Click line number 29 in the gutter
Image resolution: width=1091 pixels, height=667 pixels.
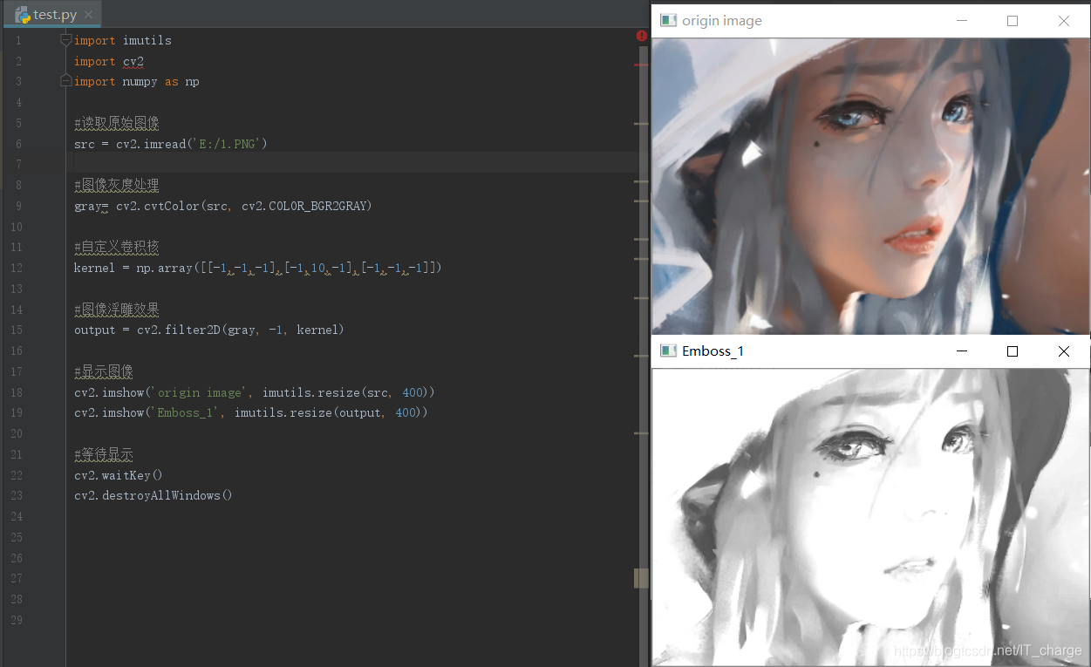click(17, 620)
